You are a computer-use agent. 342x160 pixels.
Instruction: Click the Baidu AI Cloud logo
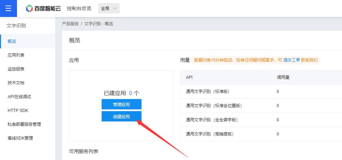tap(43, 9)
